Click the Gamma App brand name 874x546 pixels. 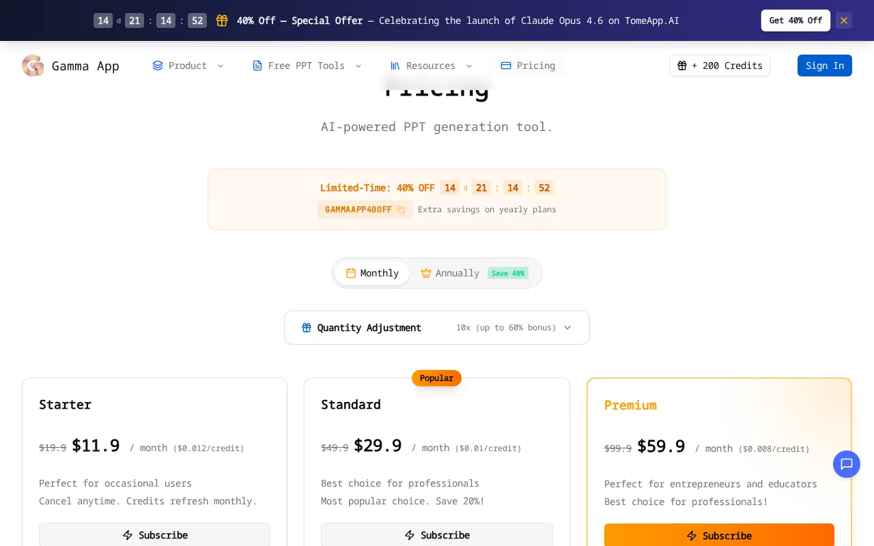click(85, 66)
